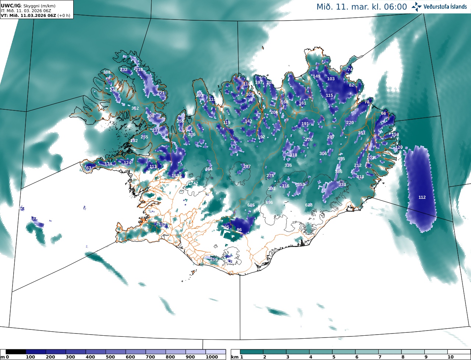The image size is (471, 360).
Task: Click the 149 visibility value
Action: tap(317, 76)
